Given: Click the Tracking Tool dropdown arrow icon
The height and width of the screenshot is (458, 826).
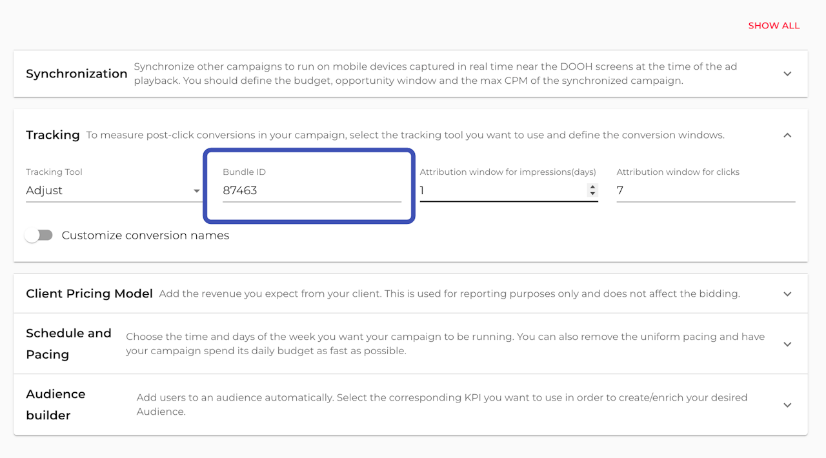Looking at the screenshot, I should (197, 191).
